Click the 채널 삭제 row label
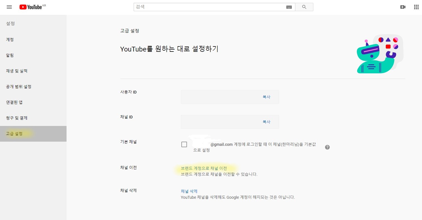The image size is (422, 220). point(128,191)
